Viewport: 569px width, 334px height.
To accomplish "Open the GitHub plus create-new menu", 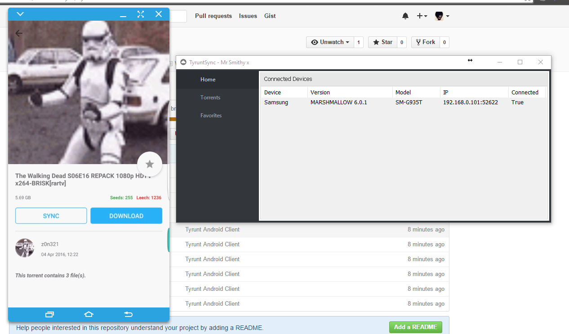I will pyautogui.click(x=422, y=16).
